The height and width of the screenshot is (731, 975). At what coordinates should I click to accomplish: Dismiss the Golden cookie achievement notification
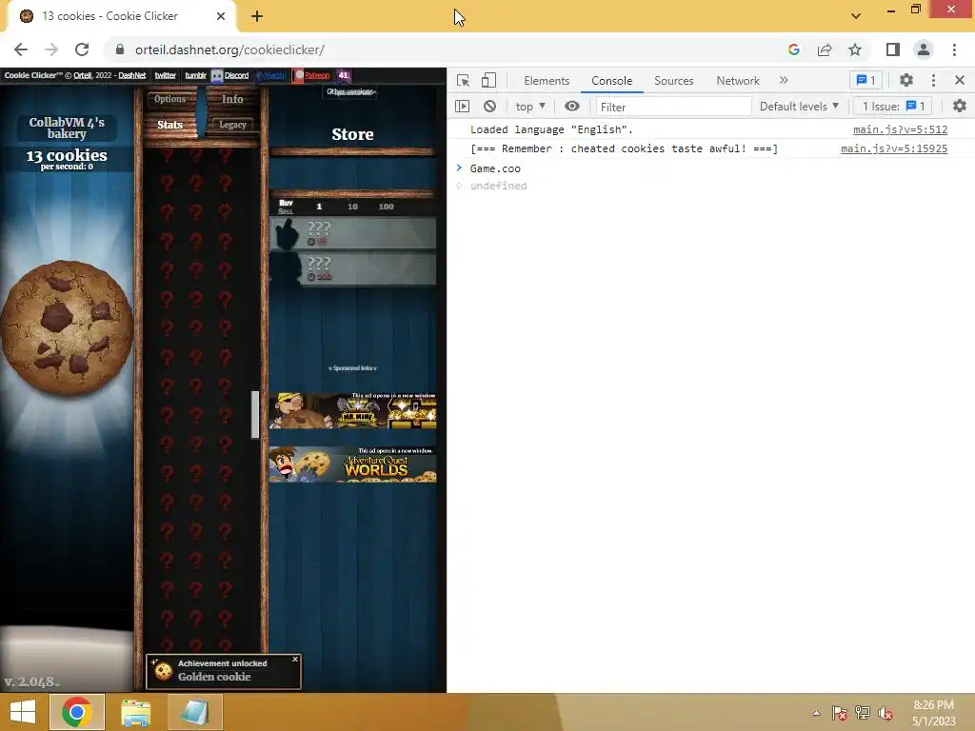pyautogui.click(x=295, y=660)
